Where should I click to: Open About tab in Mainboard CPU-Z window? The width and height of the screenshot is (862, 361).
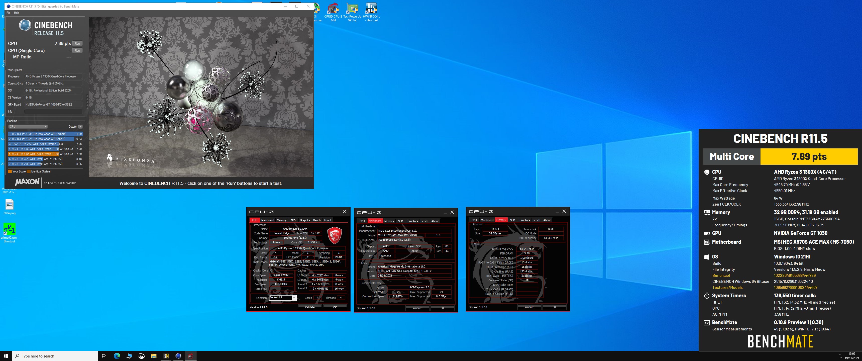tap(435, 221)
